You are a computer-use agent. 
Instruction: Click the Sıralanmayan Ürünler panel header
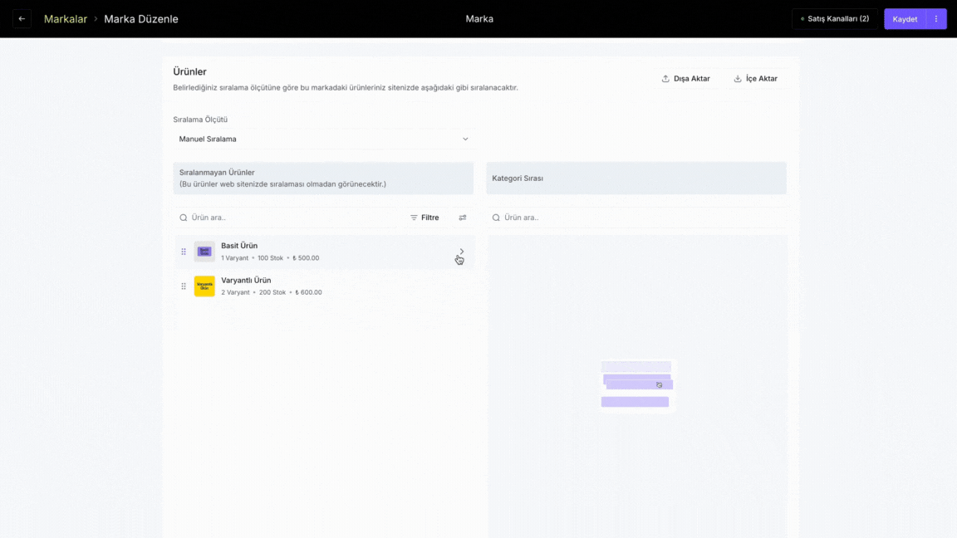point(323,179)
